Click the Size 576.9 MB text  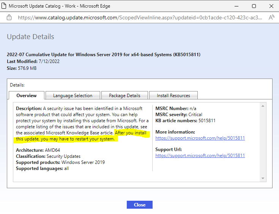pos(22,68)
